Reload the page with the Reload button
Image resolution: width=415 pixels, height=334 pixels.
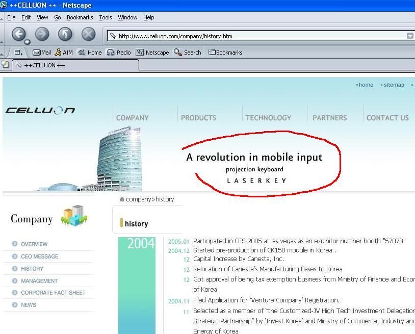pos(65,34)
